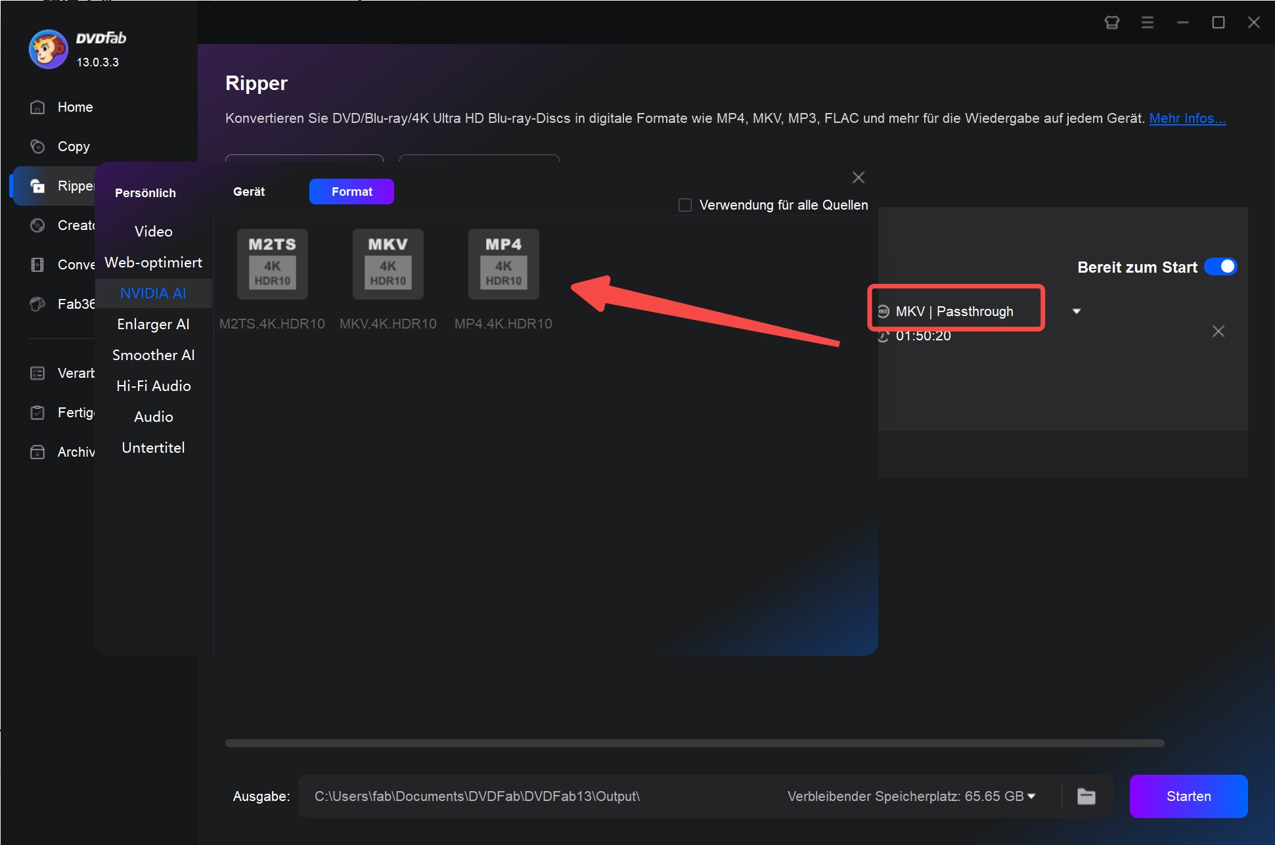
Task: Open the Converter module icon
Action: (37, 265)
